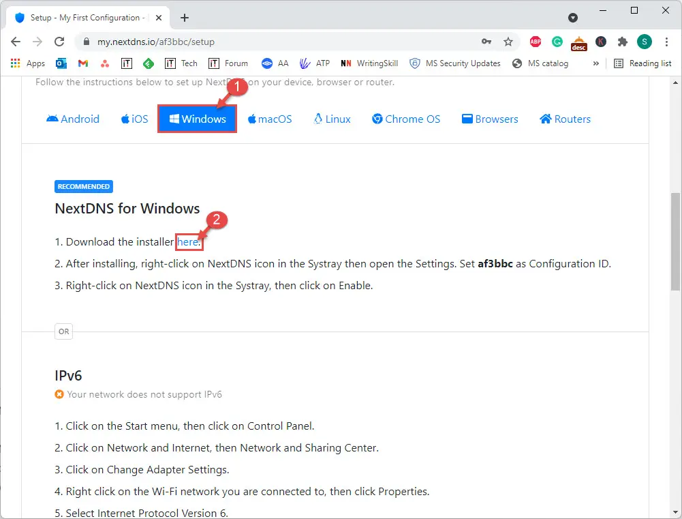Click the scrollbar up arrow

(x=675, y=83)
